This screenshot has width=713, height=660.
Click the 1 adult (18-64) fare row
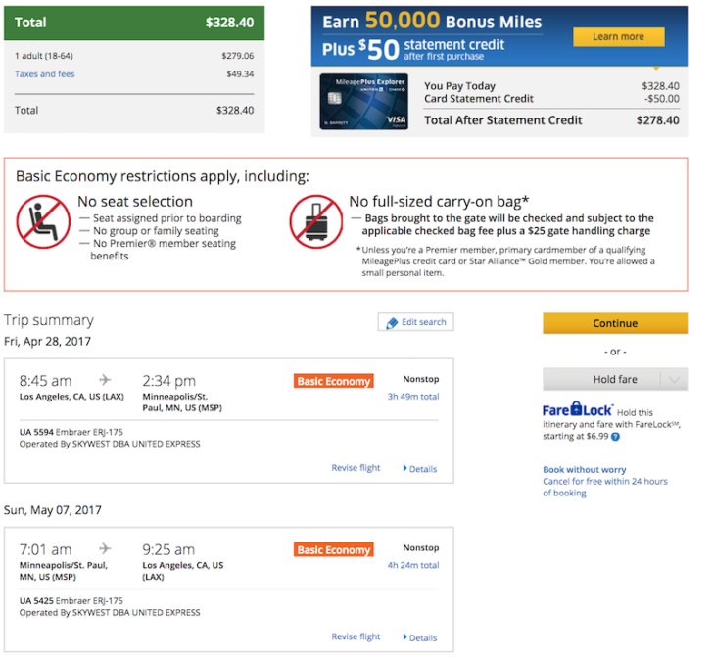(x=134, y=56)
